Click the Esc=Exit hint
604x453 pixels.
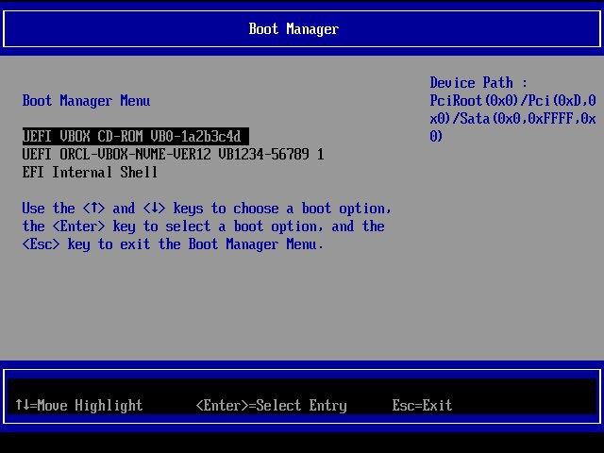point(422,405)
